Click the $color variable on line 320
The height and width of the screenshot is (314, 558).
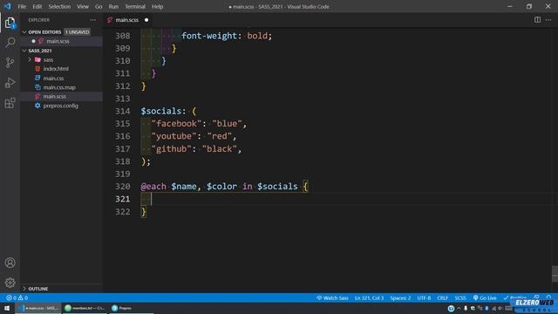point(221,187)
